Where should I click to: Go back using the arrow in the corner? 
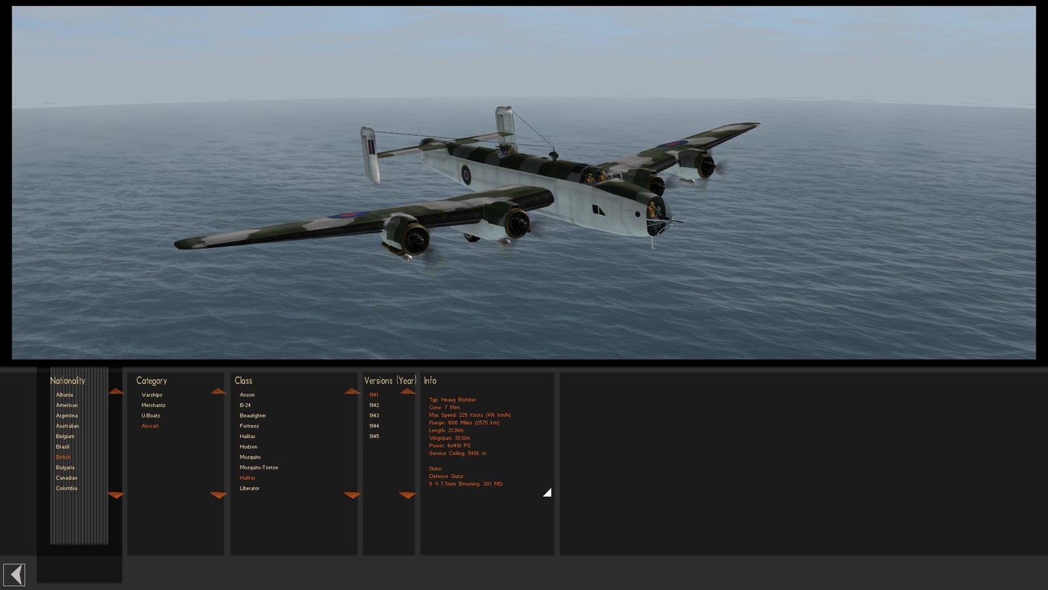(x=14, y=575)
